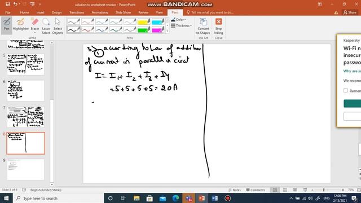Switch to the Slide Show tab
The image size is (361, 203).
tap(123, 12)
